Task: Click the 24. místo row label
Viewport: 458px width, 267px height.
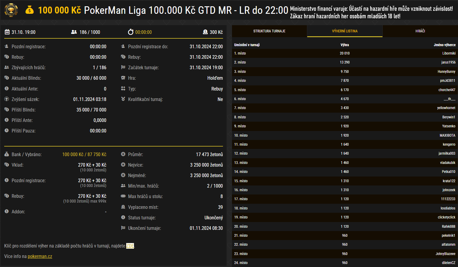Action: (241, 263)
